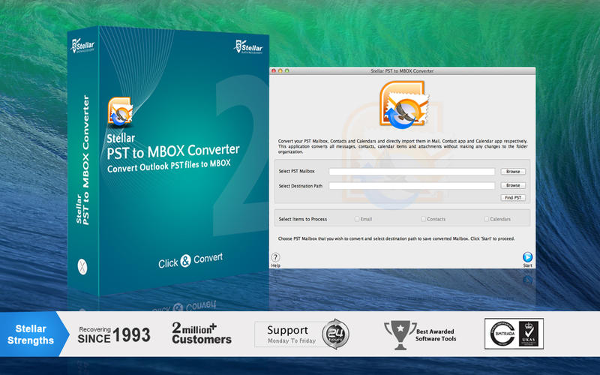
Task: Click the 'Help' label under question mark
Action: (275, 265)
